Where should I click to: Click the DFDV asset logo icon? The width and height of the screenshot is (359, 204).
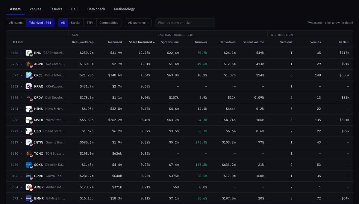[29, 98]
